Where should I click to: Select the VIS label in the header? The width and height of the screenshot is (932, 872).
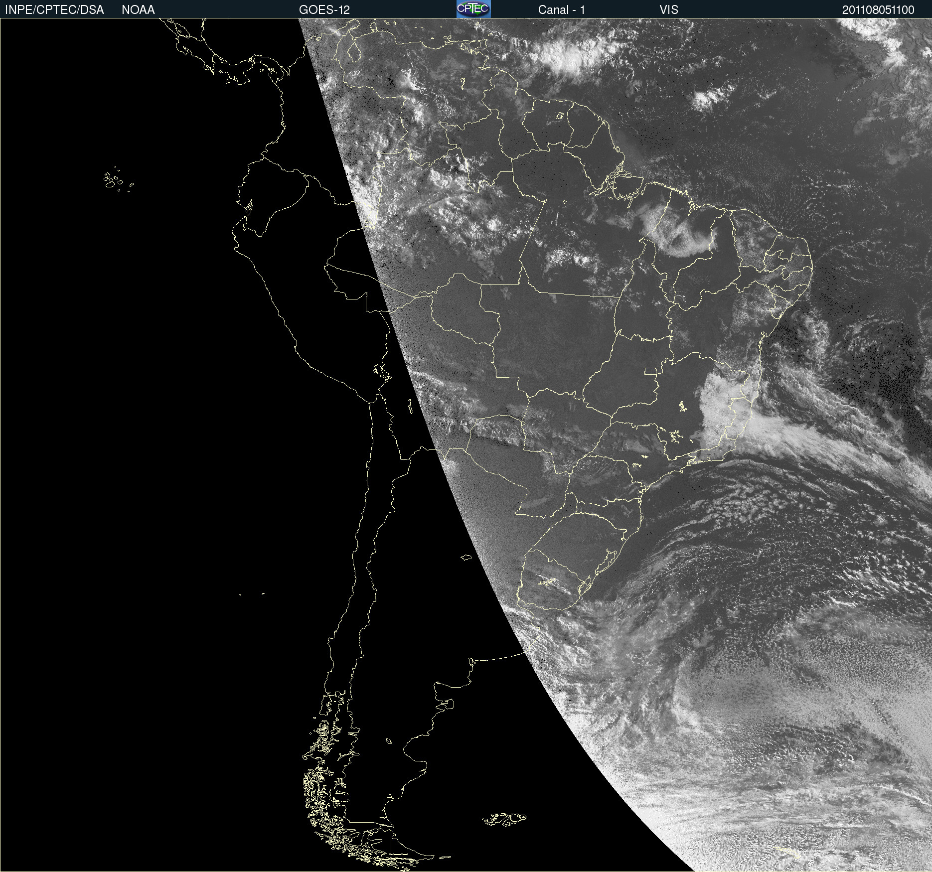pos(669,10)
